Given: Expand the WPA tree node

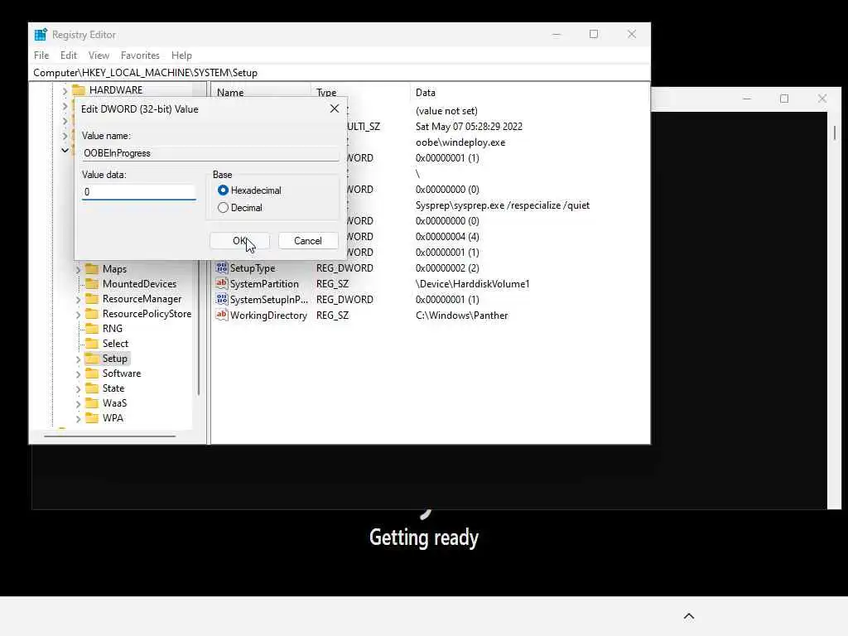Looking at the screenshot, I should 78,418.
